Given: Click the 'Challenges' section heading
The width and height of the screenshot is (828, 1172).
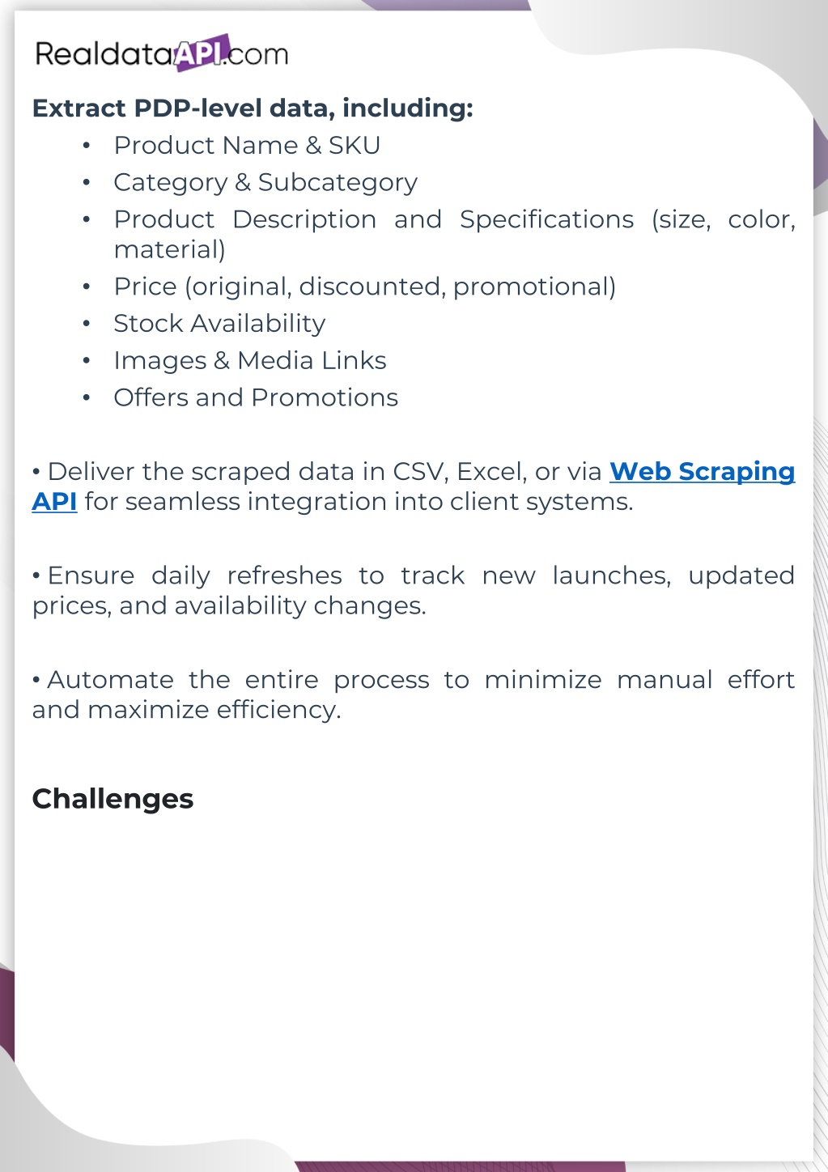Looking at the screenshot, I should tap(113, 799).
